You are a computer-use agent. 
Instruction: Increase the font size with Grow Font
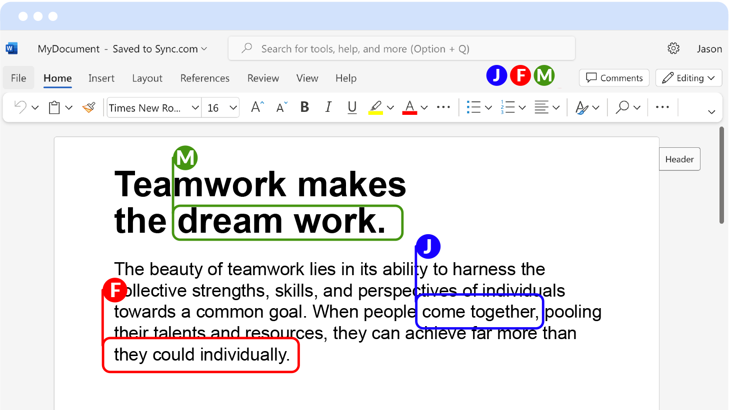tap(255, 107)
